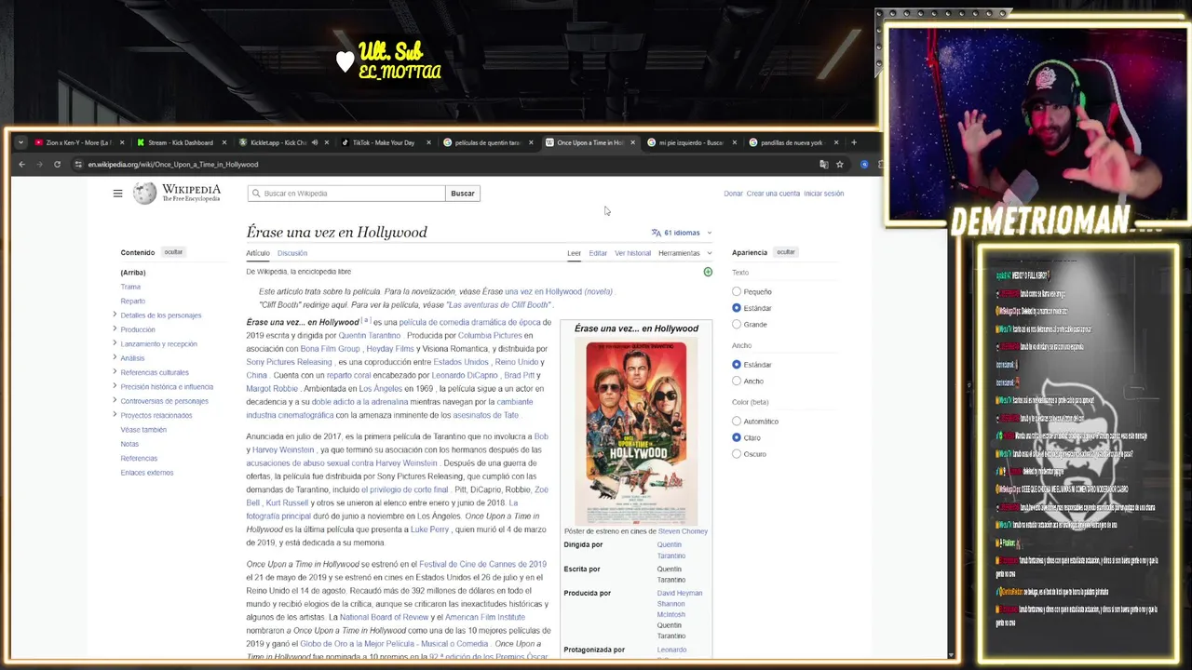This screenshot has height=670, width=1192.
Task: Select Grande text size
Action: coord(737,324)
